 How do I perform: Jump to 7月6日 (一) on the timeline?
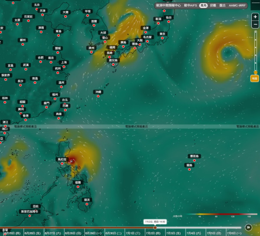(x=234, y=233)
